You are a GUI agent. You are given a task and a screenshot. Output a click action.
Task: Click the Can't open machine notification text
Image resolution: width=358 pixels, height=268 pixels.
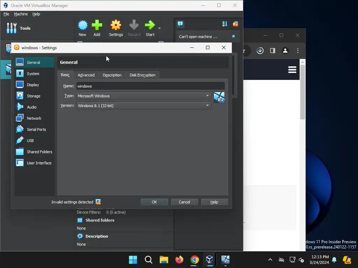click(198, 36)
